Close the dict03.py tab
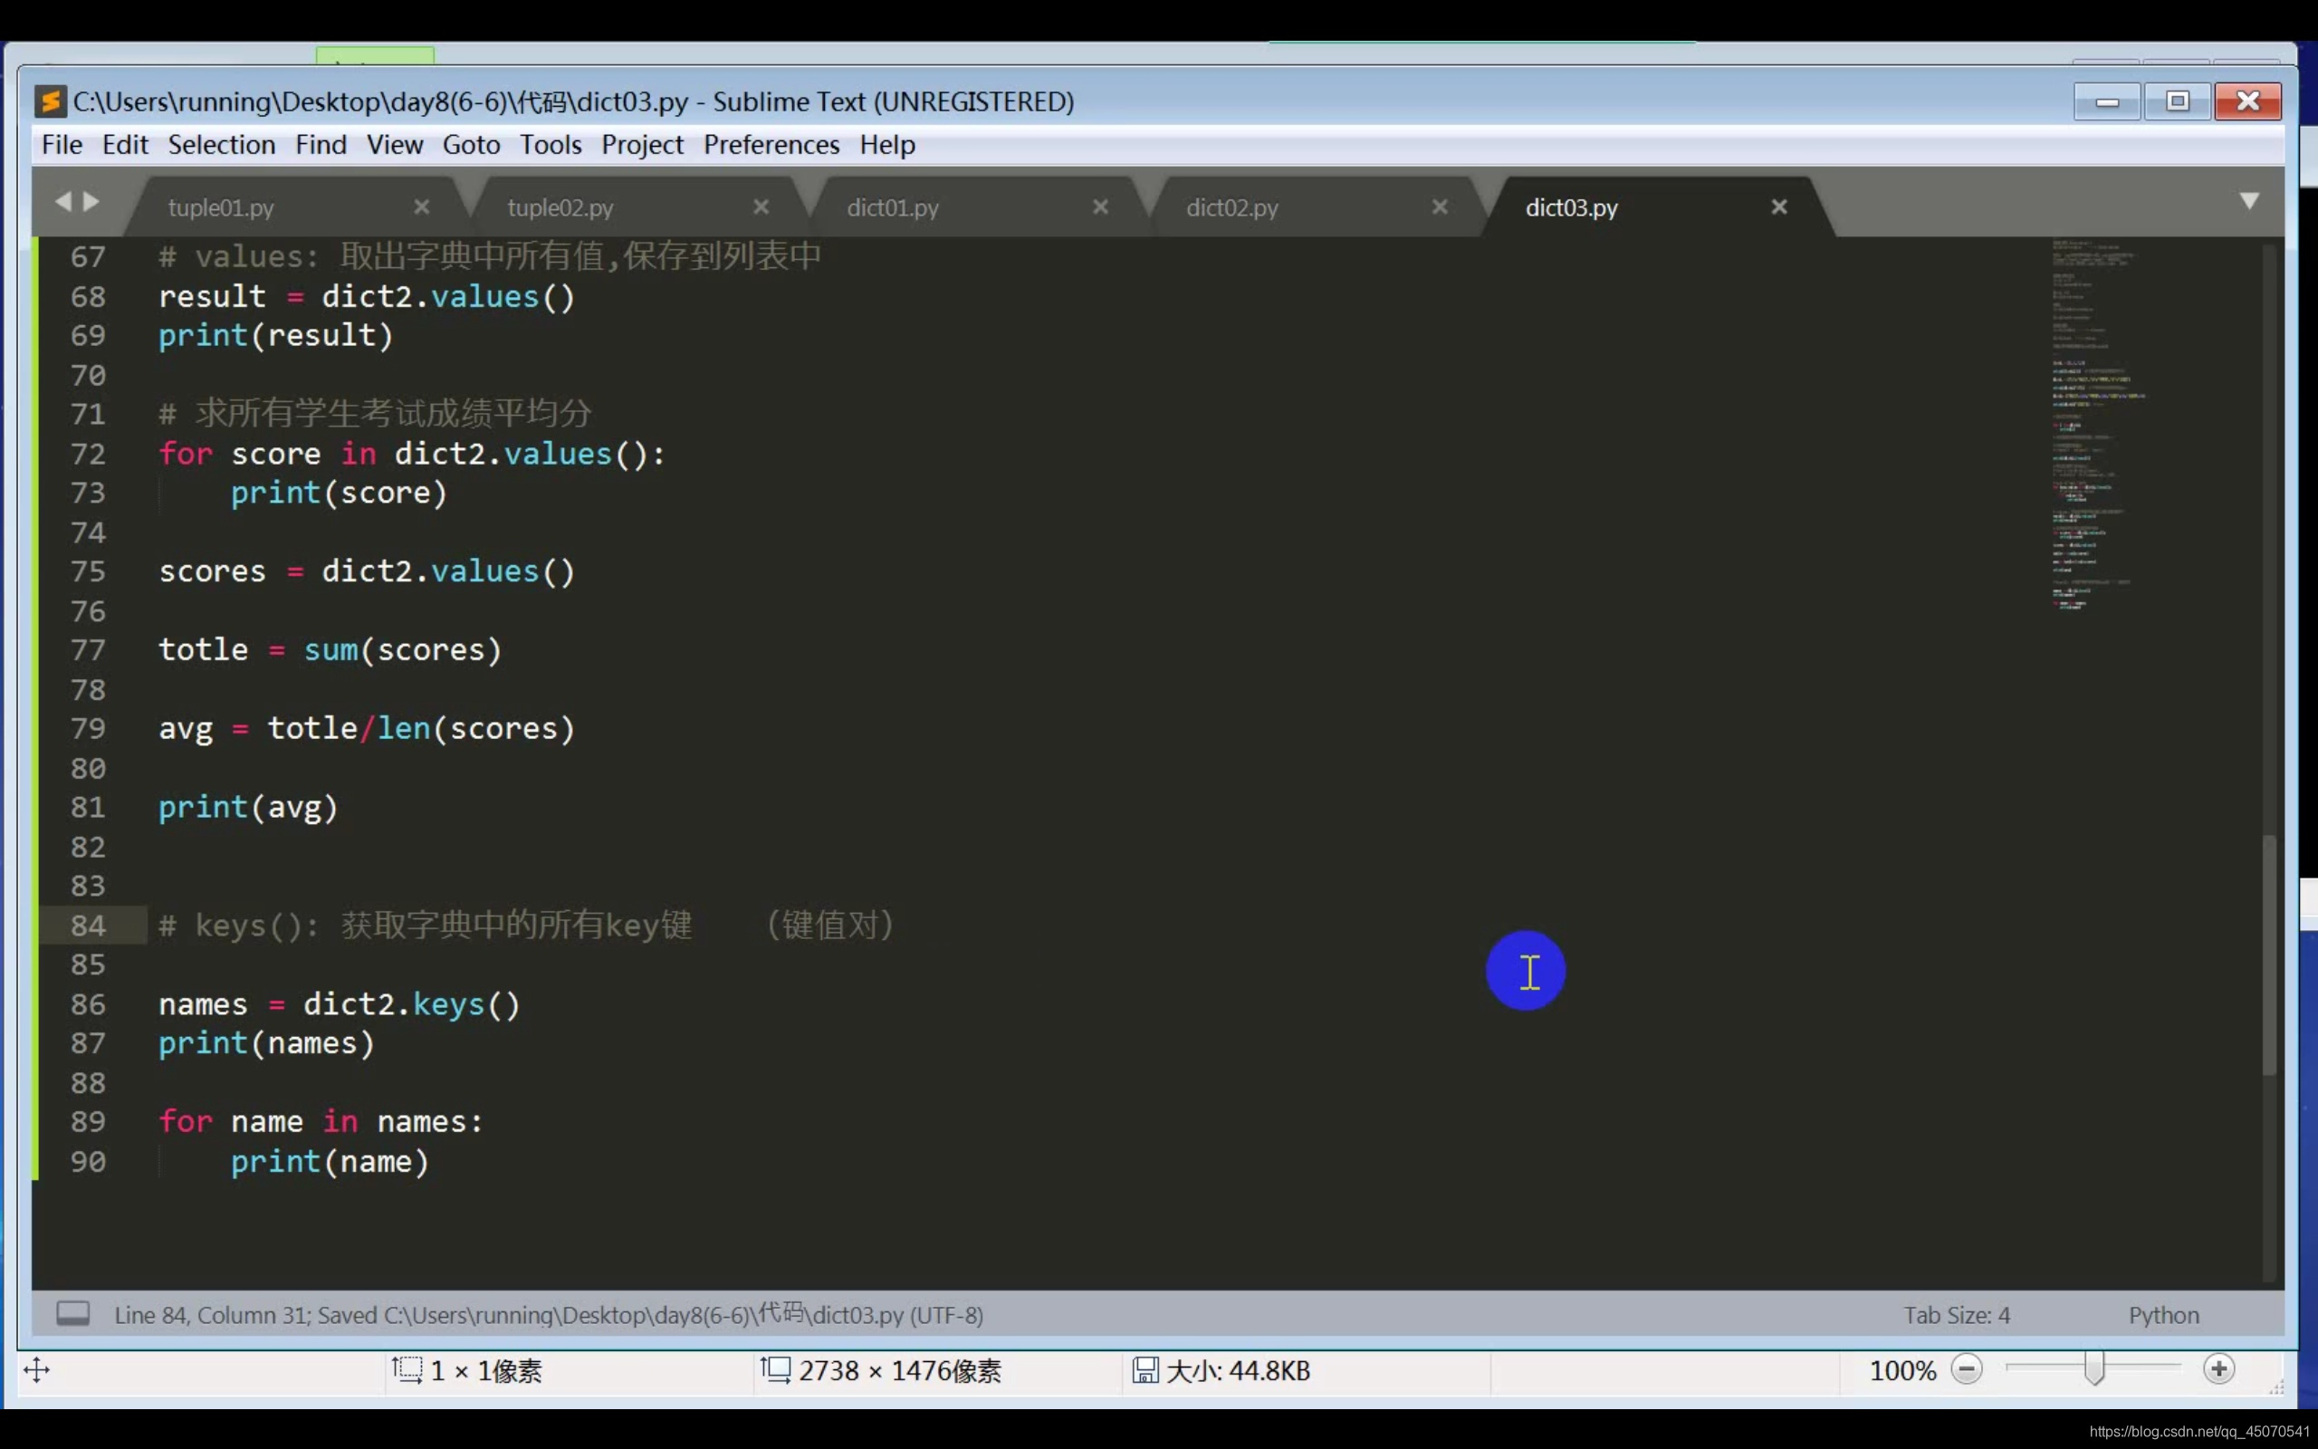This screenshot has width=2318, height=1449. pyautogui.click(x=1778, y=207)
